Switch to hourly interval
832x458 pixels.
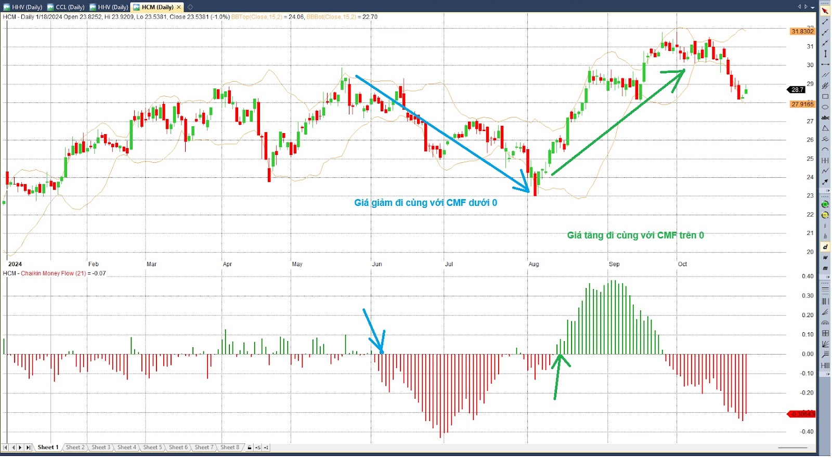pos(825,237)
